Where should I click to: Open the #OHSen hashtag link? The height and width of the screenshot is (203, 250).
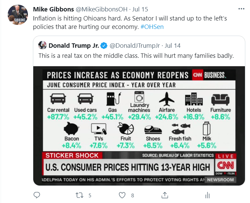click(x=152, y=27)
